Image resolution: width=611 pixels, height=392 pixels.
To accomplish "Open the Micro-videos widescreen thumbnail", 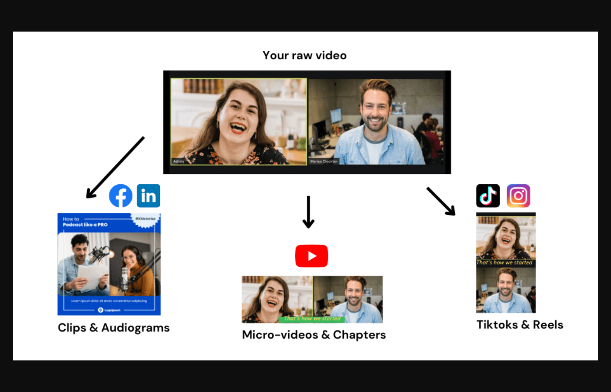I will click(x=312, y=299).
